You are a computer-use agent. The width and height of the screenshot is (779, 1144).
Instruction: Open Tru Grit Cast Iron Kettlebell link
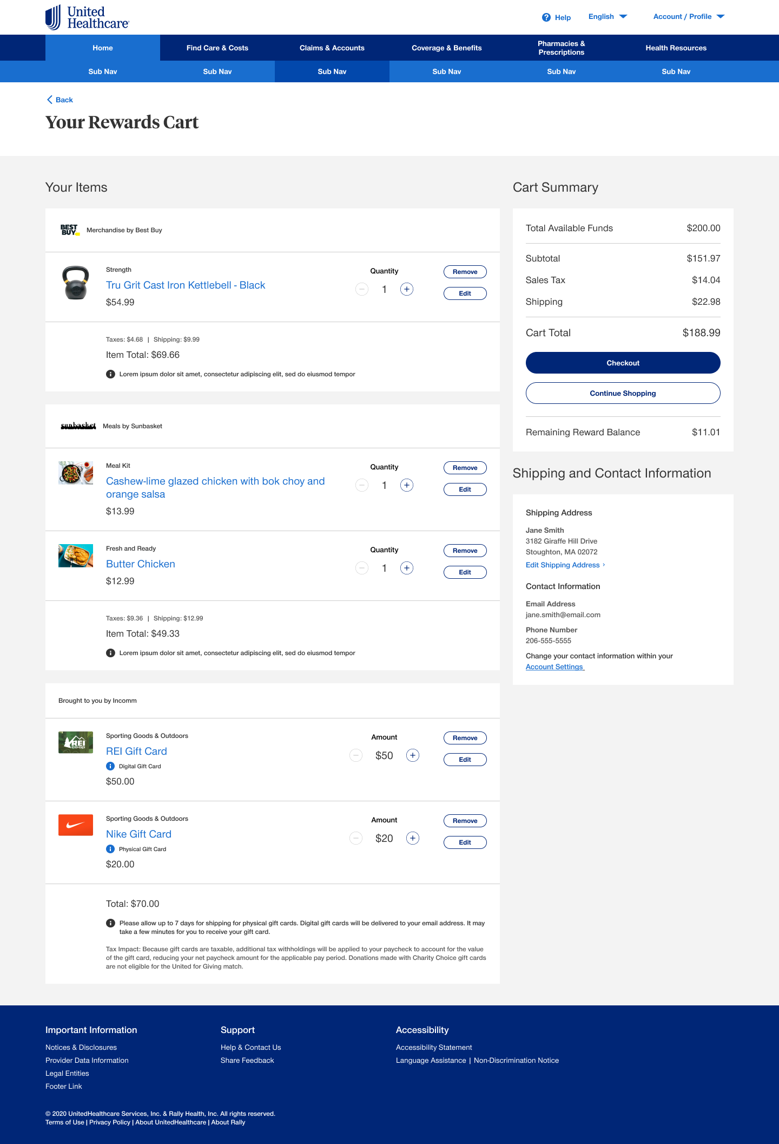click(x=186, y=285)
